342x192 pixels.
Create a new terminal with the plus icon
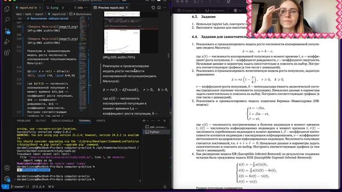click(144, 121)
